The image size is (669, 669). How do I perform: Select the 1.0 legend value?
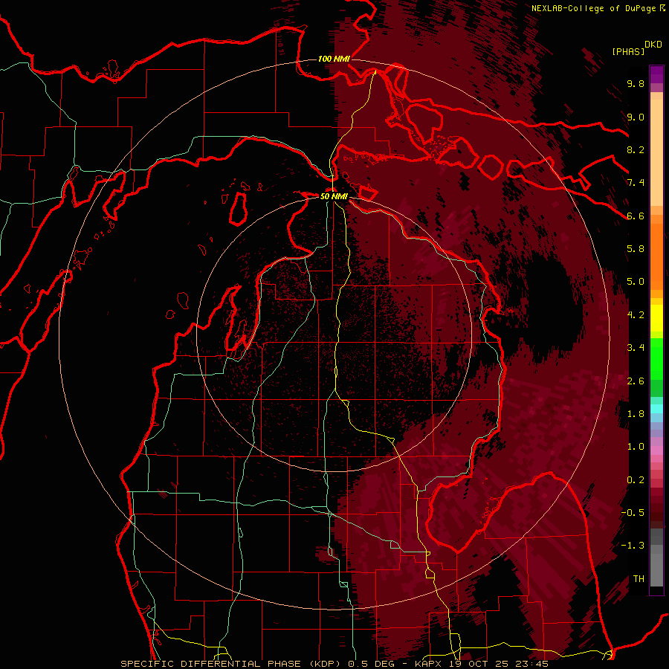[x=636, y=447]
